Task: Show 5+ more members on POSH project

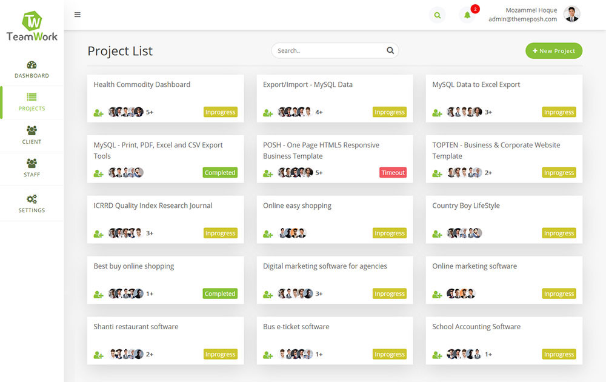Action: click(319, 173)
